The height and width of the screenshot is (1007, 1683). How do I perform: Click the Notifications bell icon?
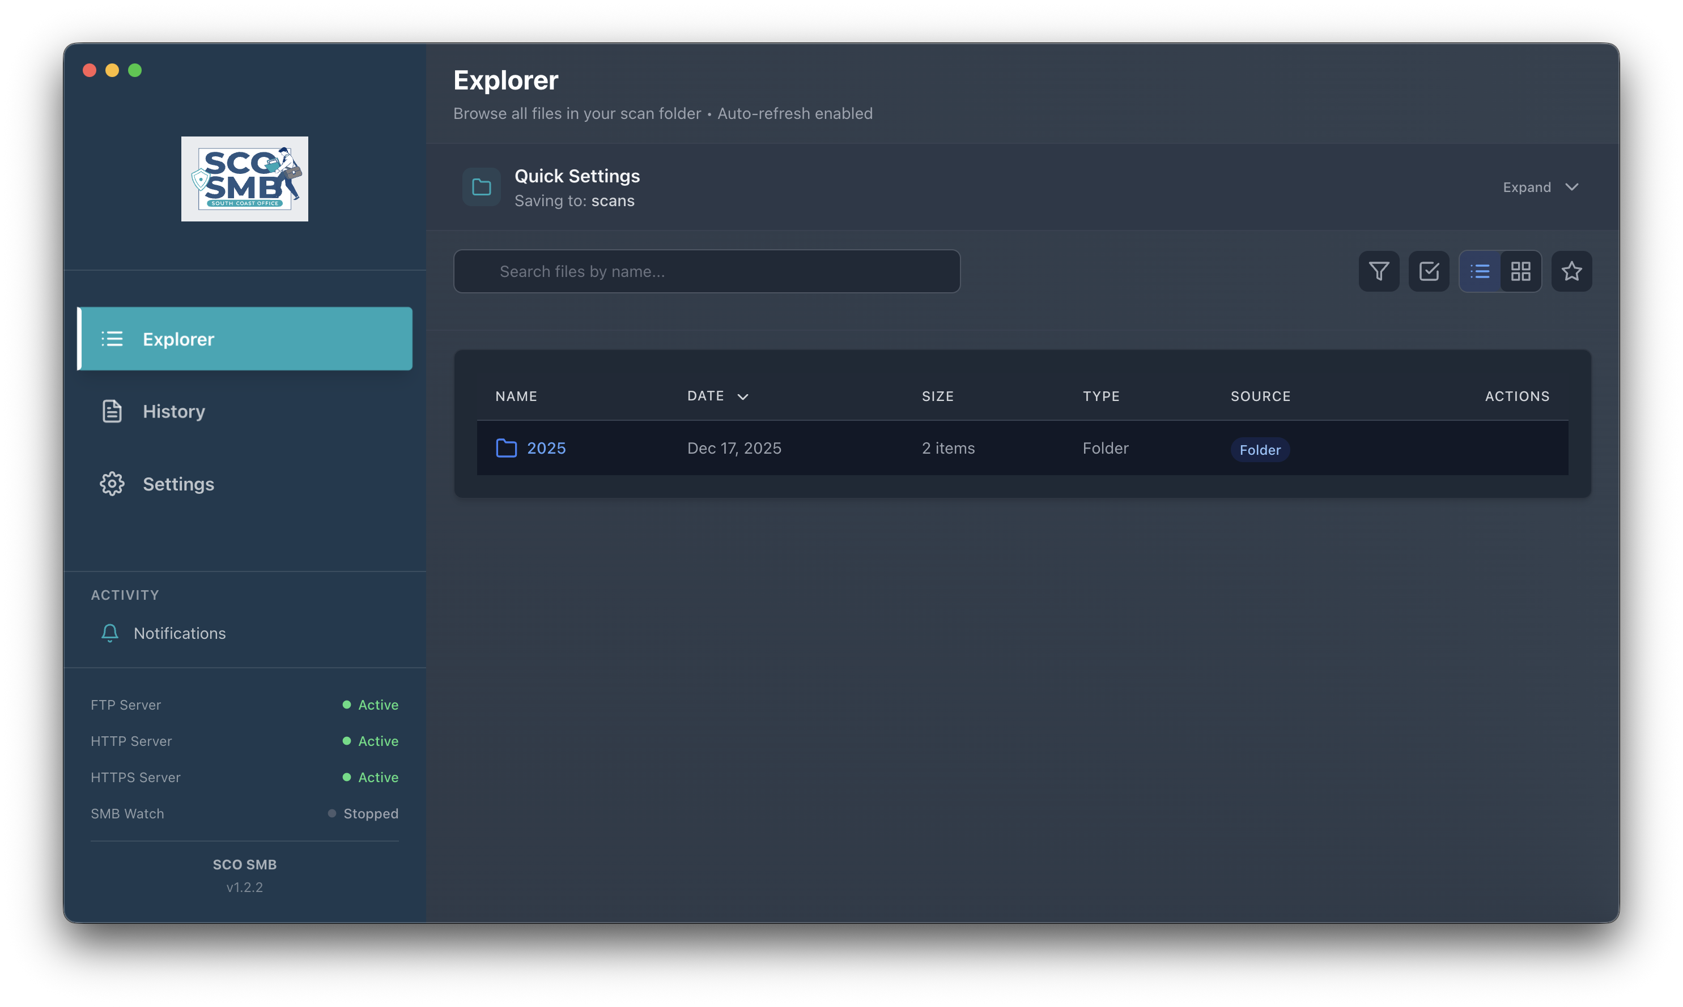(110, 633)
